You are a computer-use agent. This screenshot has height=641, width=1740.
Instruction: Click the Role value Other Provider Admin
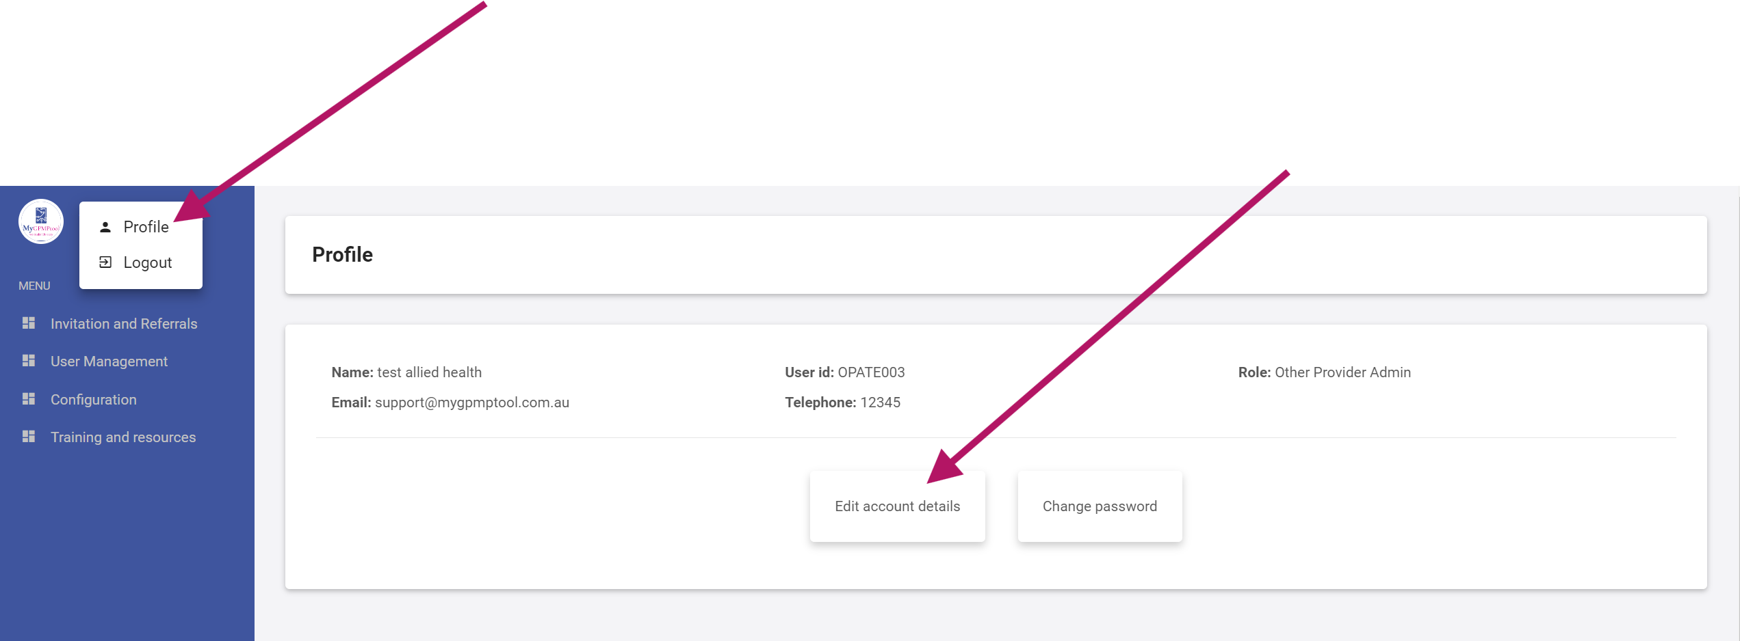pyautogui.click(x=1342, y=372)
